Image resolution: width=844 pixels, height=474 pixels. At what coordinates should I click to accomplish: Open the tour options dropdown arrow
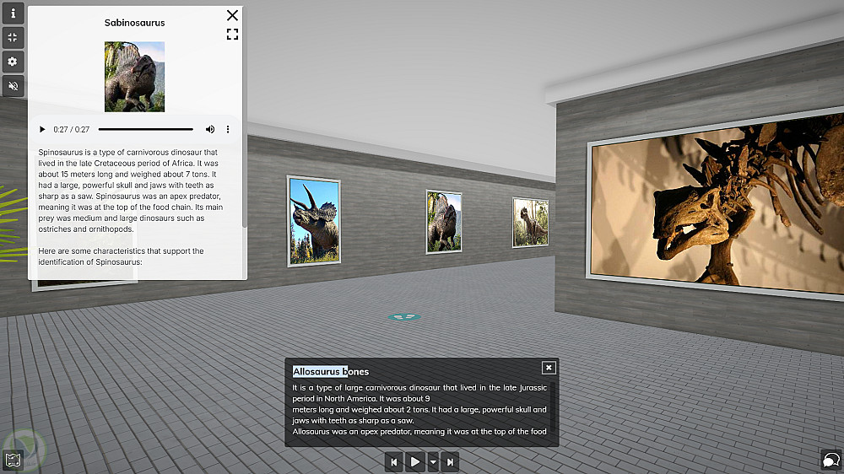point(433,461)
